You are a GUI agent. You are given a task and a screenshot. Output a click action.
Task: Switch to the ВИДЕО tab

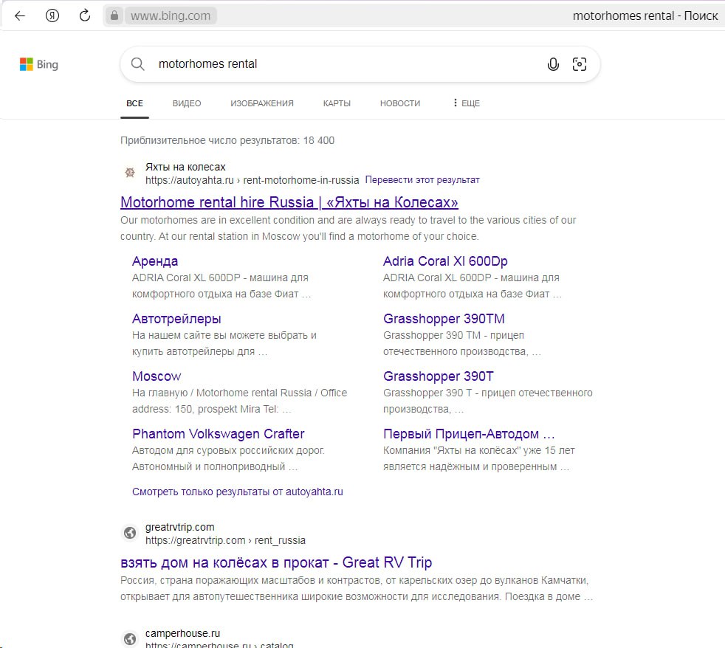pos(187,103)
